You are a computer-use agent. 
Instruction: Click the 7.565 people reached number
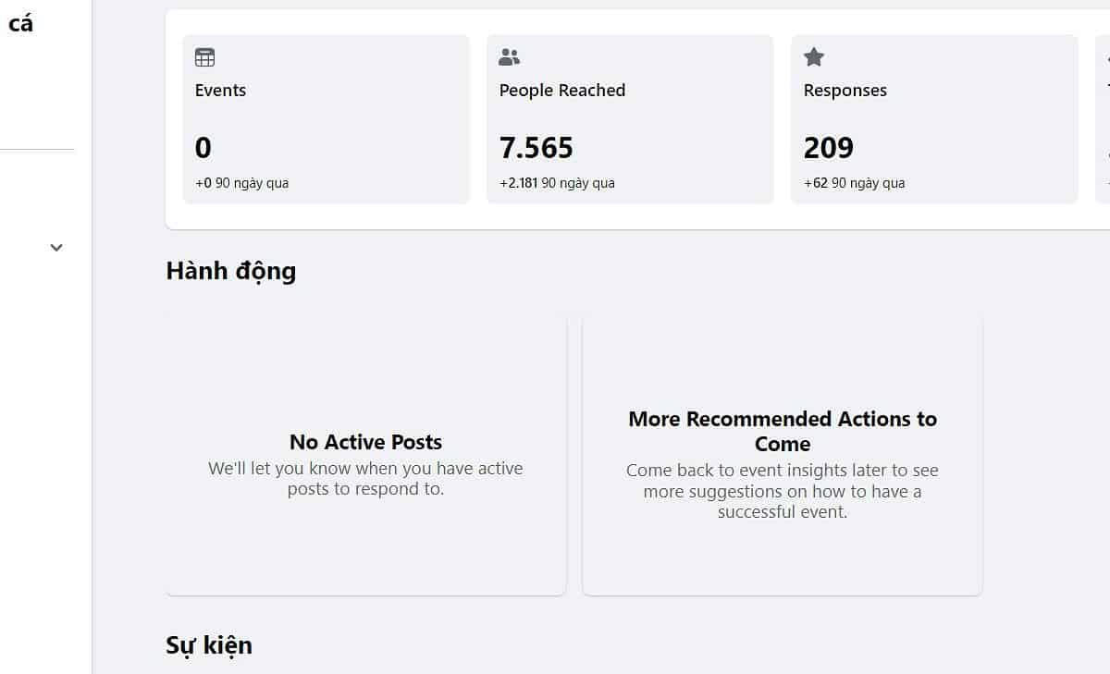tap(536, 148)
